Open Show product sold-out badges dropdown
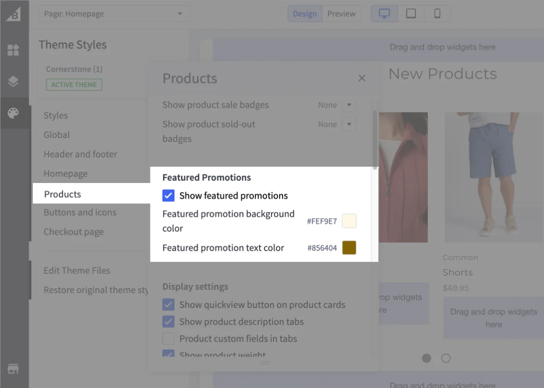 (x=349, y=124)
